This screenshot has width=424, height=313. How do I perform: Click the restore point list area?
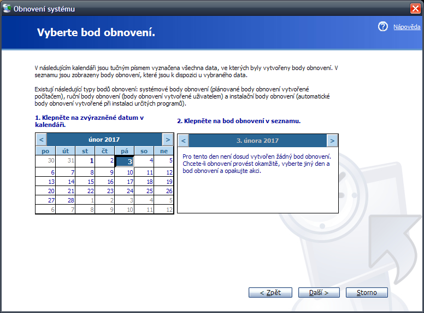(x=257, y=186)
